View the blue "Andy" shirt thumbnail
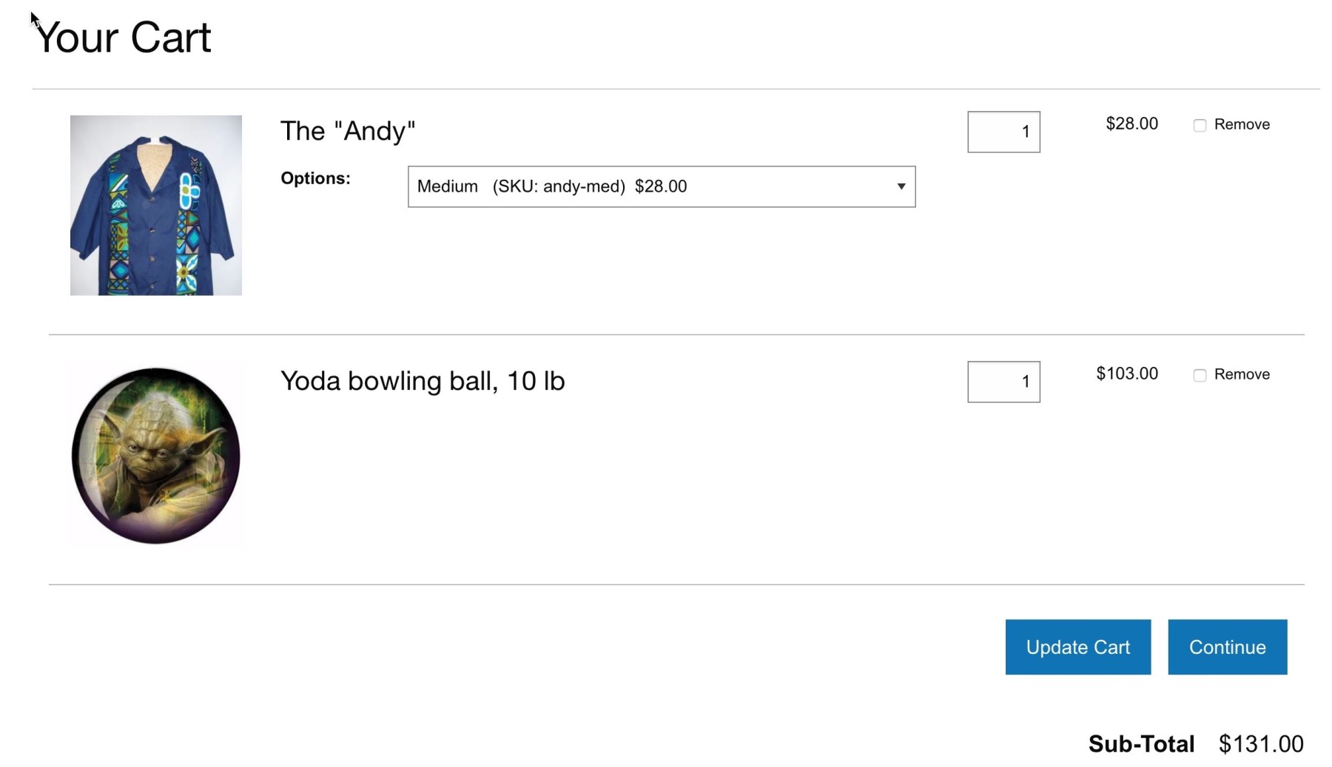Image resolution: width=1332 pixels, height=767 pixels. click(155, 206)
